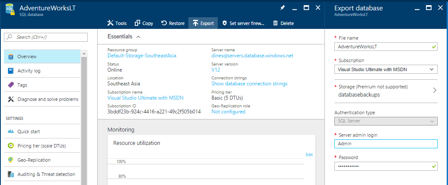The image size is (448, 185).
Task: Open Auditing & Threat detection item
Action: point(42,174)
